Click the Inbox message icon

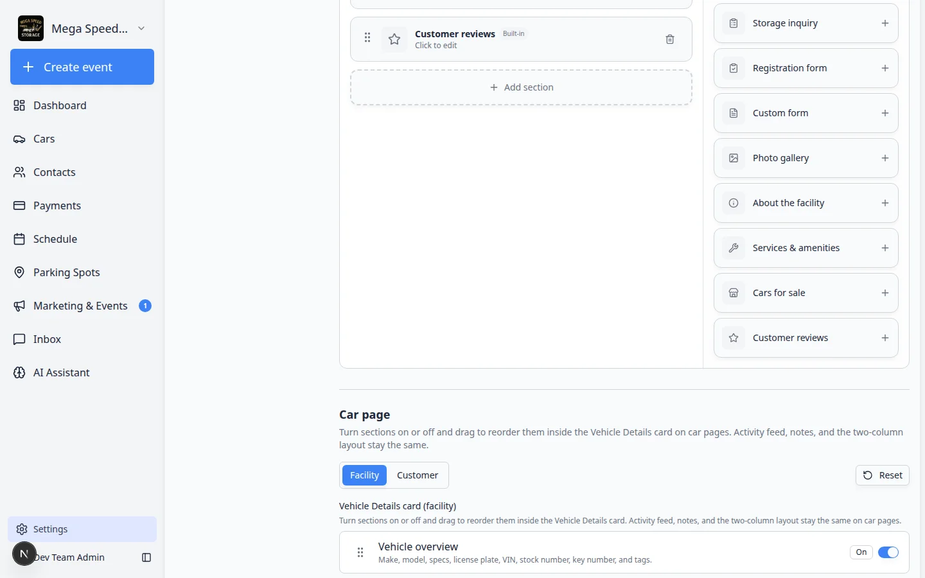tap(19, 339)
